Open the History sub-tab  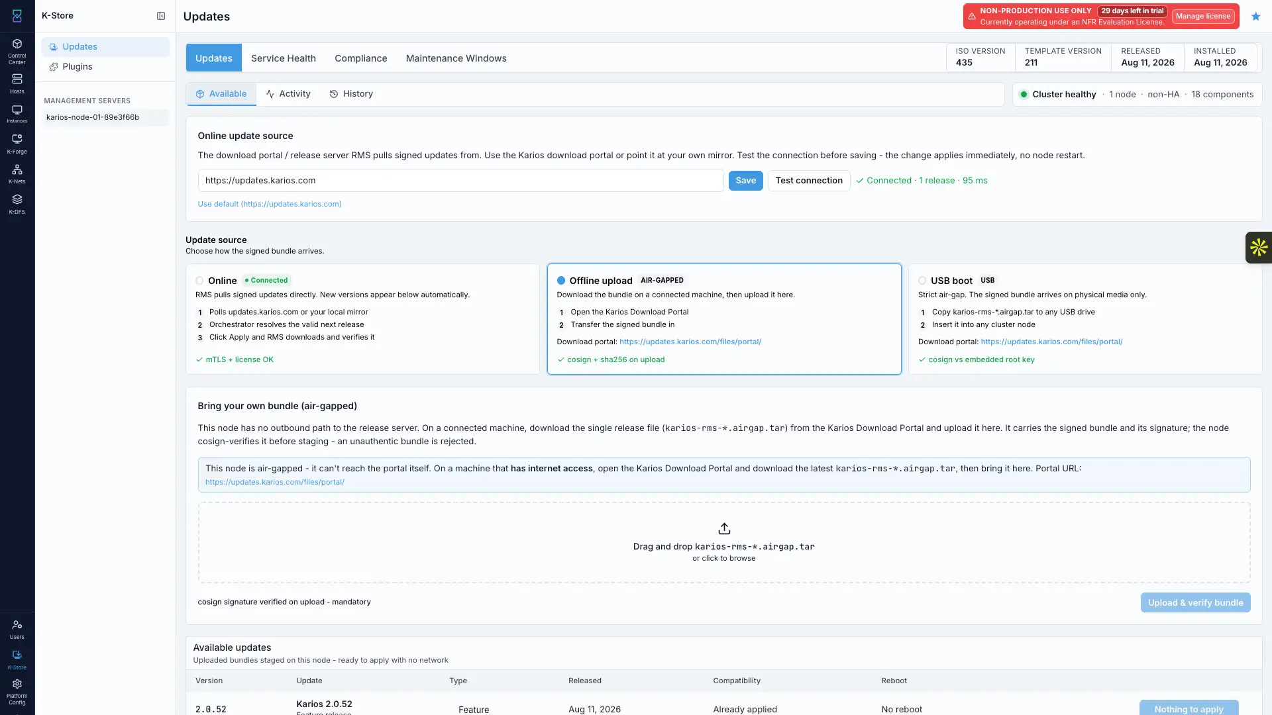click(351, 94)
